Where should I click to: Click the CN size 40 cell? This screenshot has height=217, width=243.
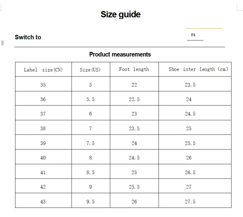click(x=44, y=157)
